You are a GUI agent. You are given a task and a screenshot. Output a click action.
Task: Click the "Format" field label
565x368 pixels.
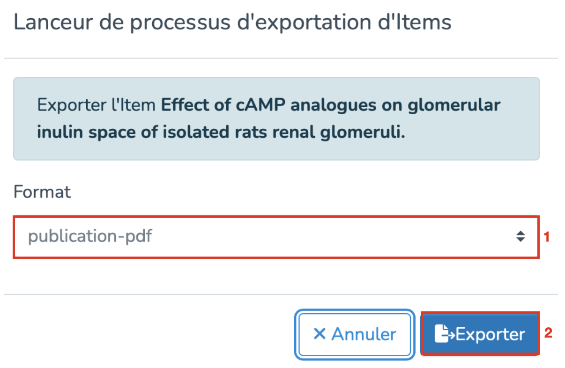pyautogui.click(x=42, y=191)
